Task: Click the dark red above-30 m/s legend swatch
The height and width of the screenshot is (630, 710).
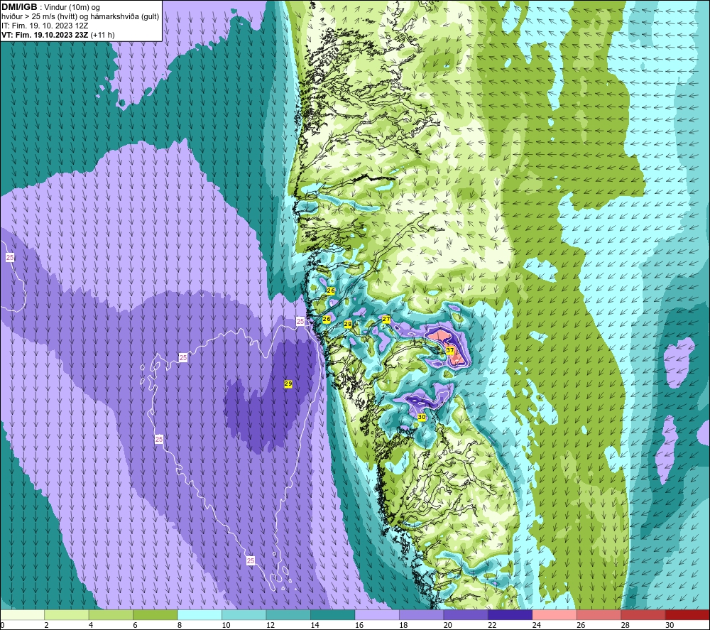Action: coord(688,615)
